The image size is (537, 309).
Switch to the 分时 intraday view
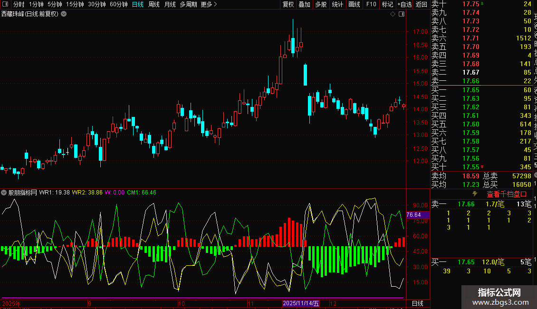[19, 4]
